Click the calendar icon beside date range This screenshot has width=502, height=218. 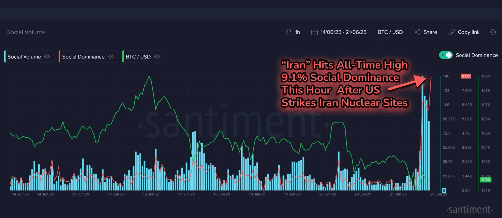click(x=314, y=32)
